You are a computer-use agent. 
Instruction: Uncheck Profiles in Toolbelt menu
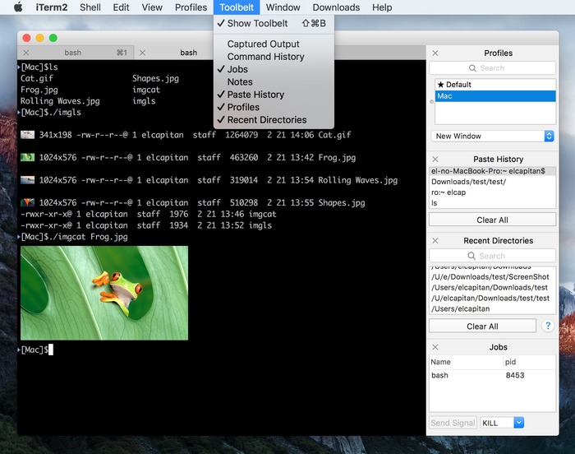[x=274, y=107]
